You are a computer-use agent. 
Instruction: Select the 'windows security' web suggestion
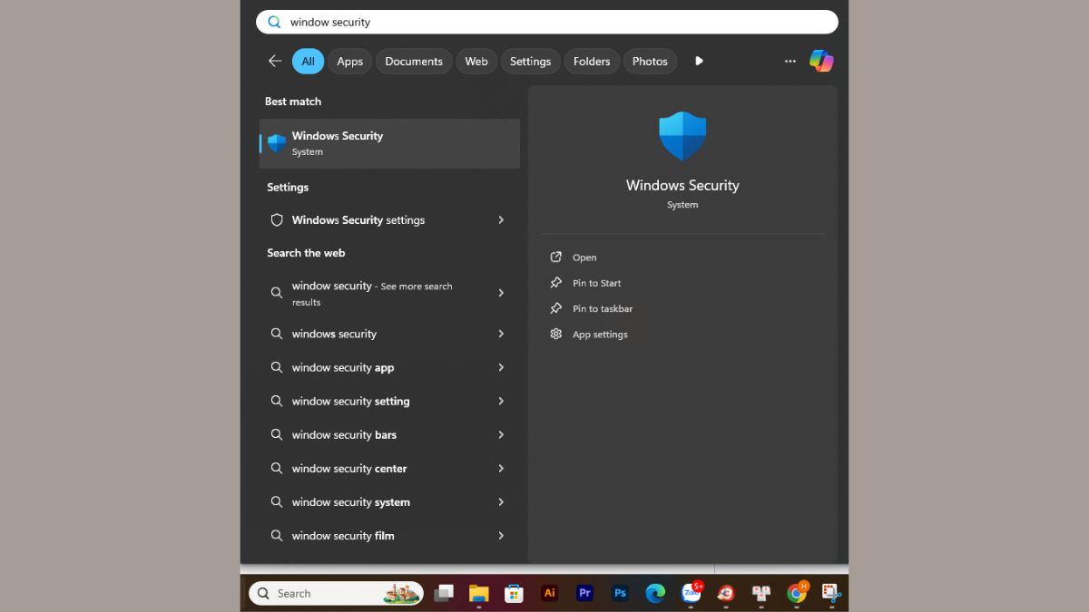click(x=389, y=334)
